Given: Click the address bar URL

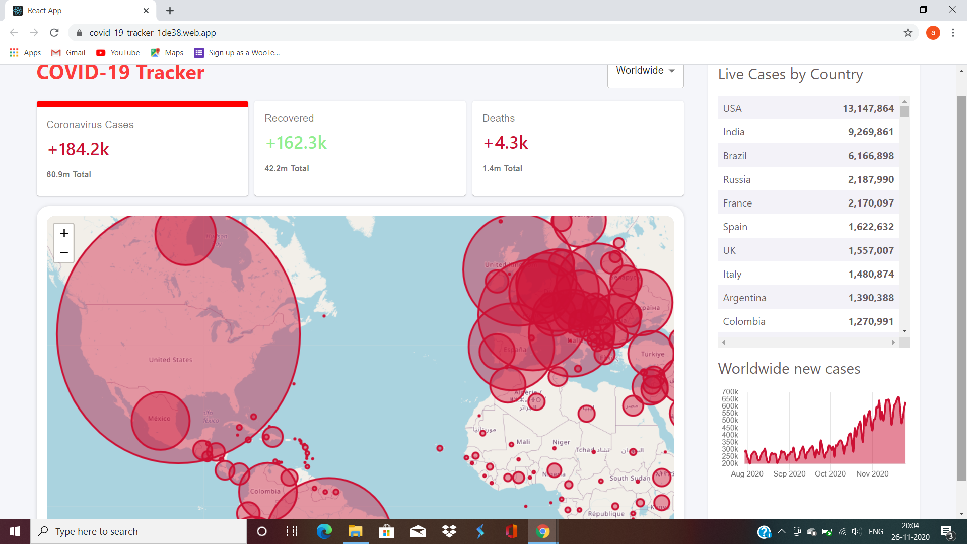Looking at the screenshot, I should pyautogui.click(x=153, y=33).
